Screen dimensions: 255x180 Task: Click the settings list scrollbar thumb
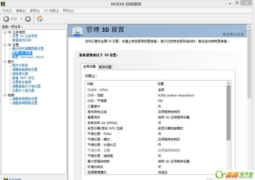tap(228, 113)
